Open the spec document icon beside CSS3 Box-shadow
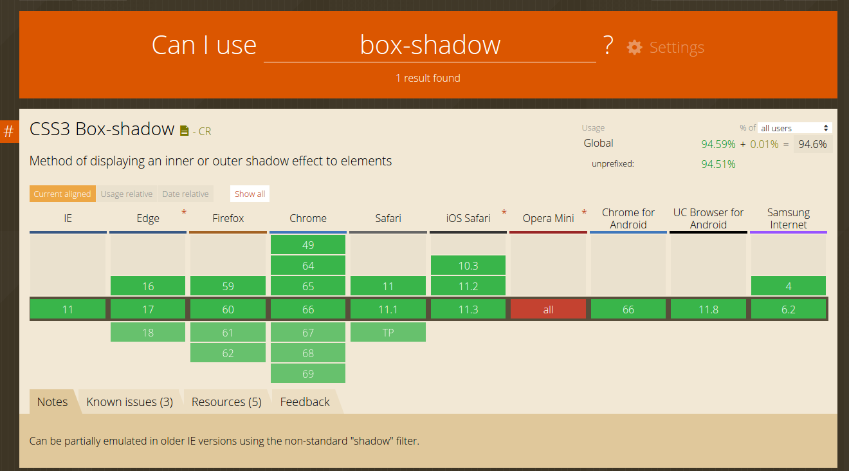 pyautogui.click(x=185, y=131)
